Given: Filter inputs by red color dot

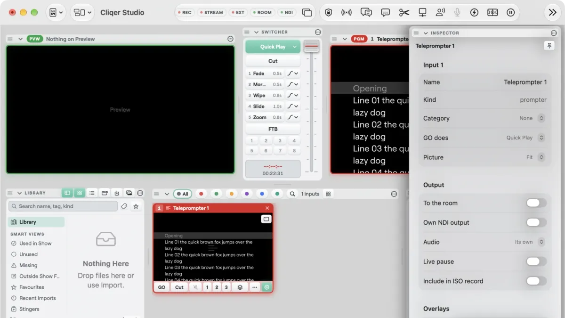Looking at the screenshot, I should (201, 194).
